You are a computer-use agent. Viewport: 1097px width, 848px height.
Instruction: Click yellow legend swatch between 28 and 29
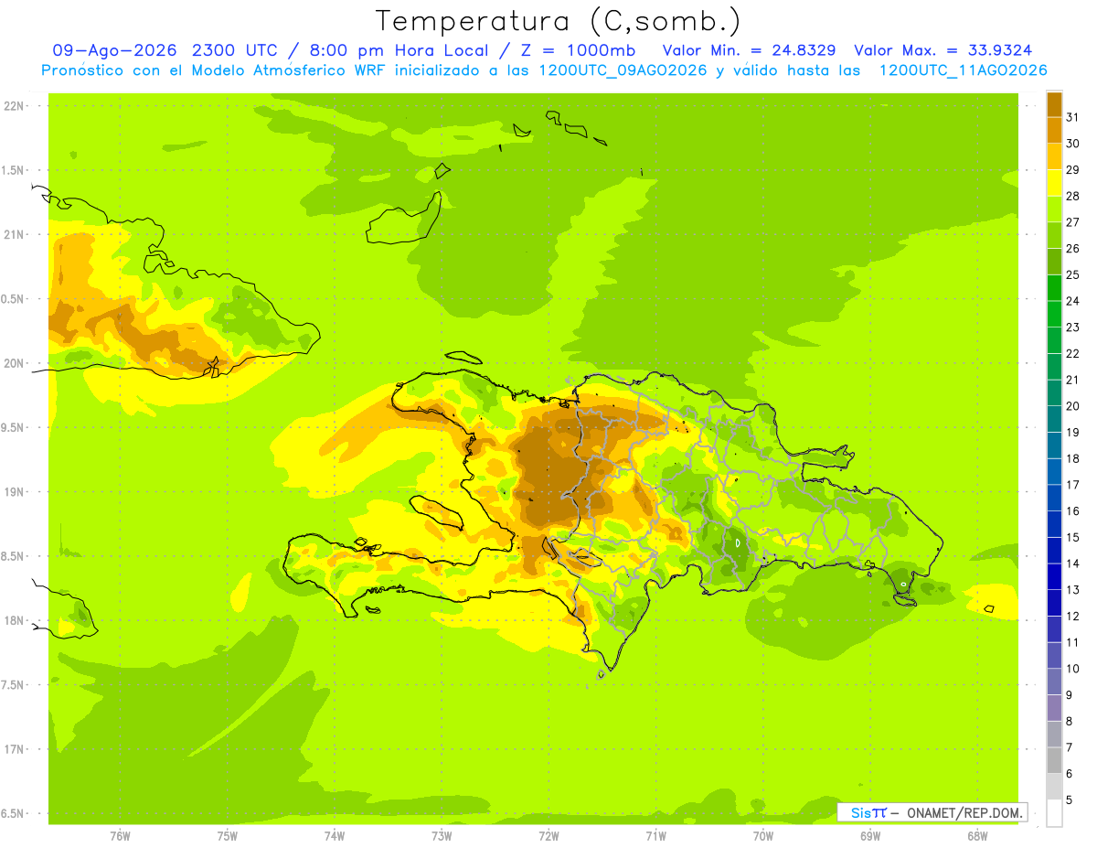1054,183
